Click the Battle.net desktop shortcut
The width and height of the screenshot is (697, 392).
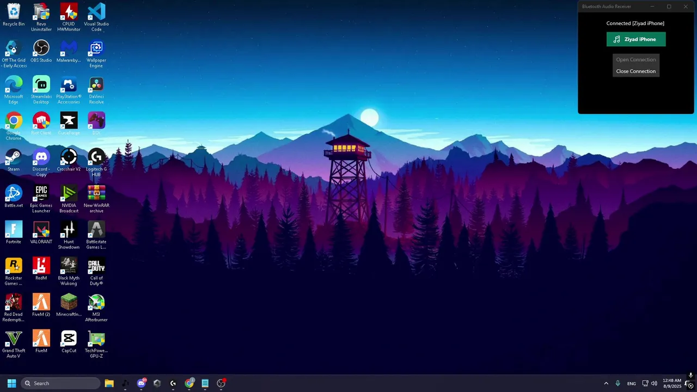tap(14, 197)
